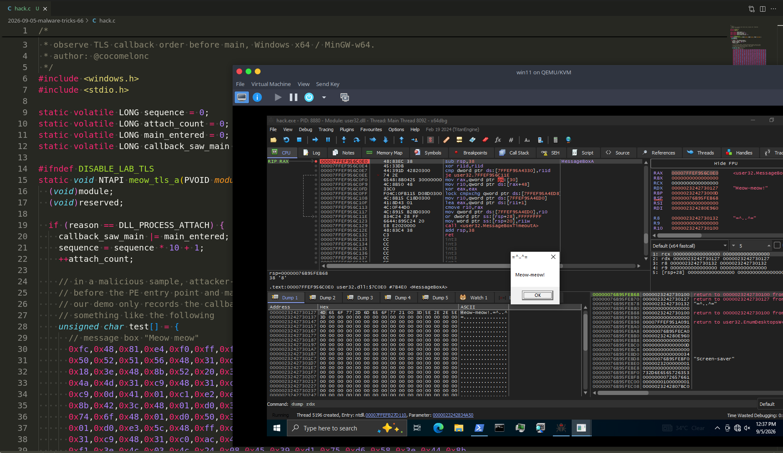Open the Default command mode selector
The image size is (783, 453).
pos(770,404)
